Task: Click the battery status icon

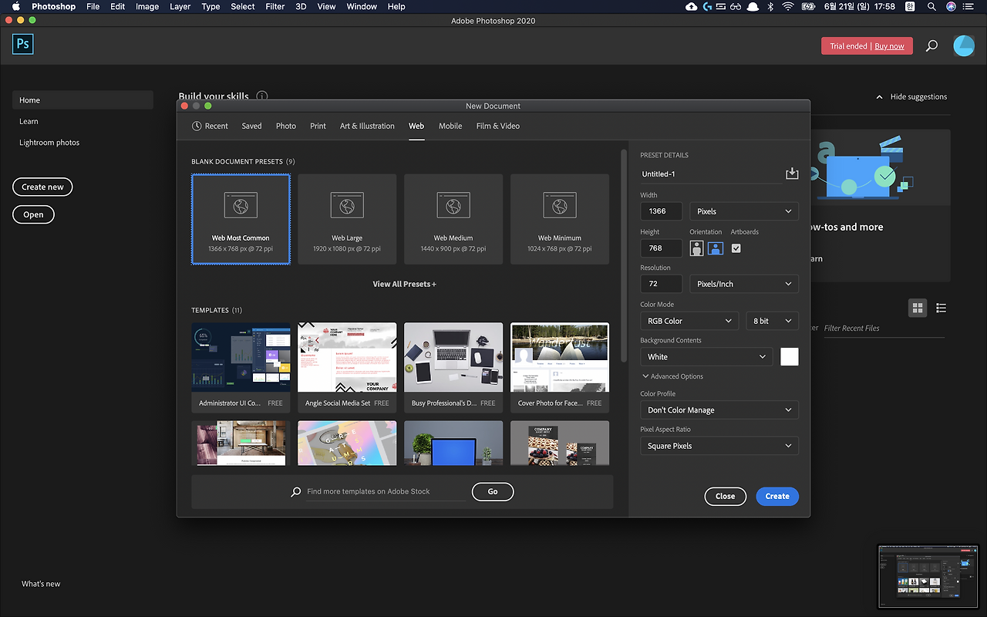Action: click(809, 6)
